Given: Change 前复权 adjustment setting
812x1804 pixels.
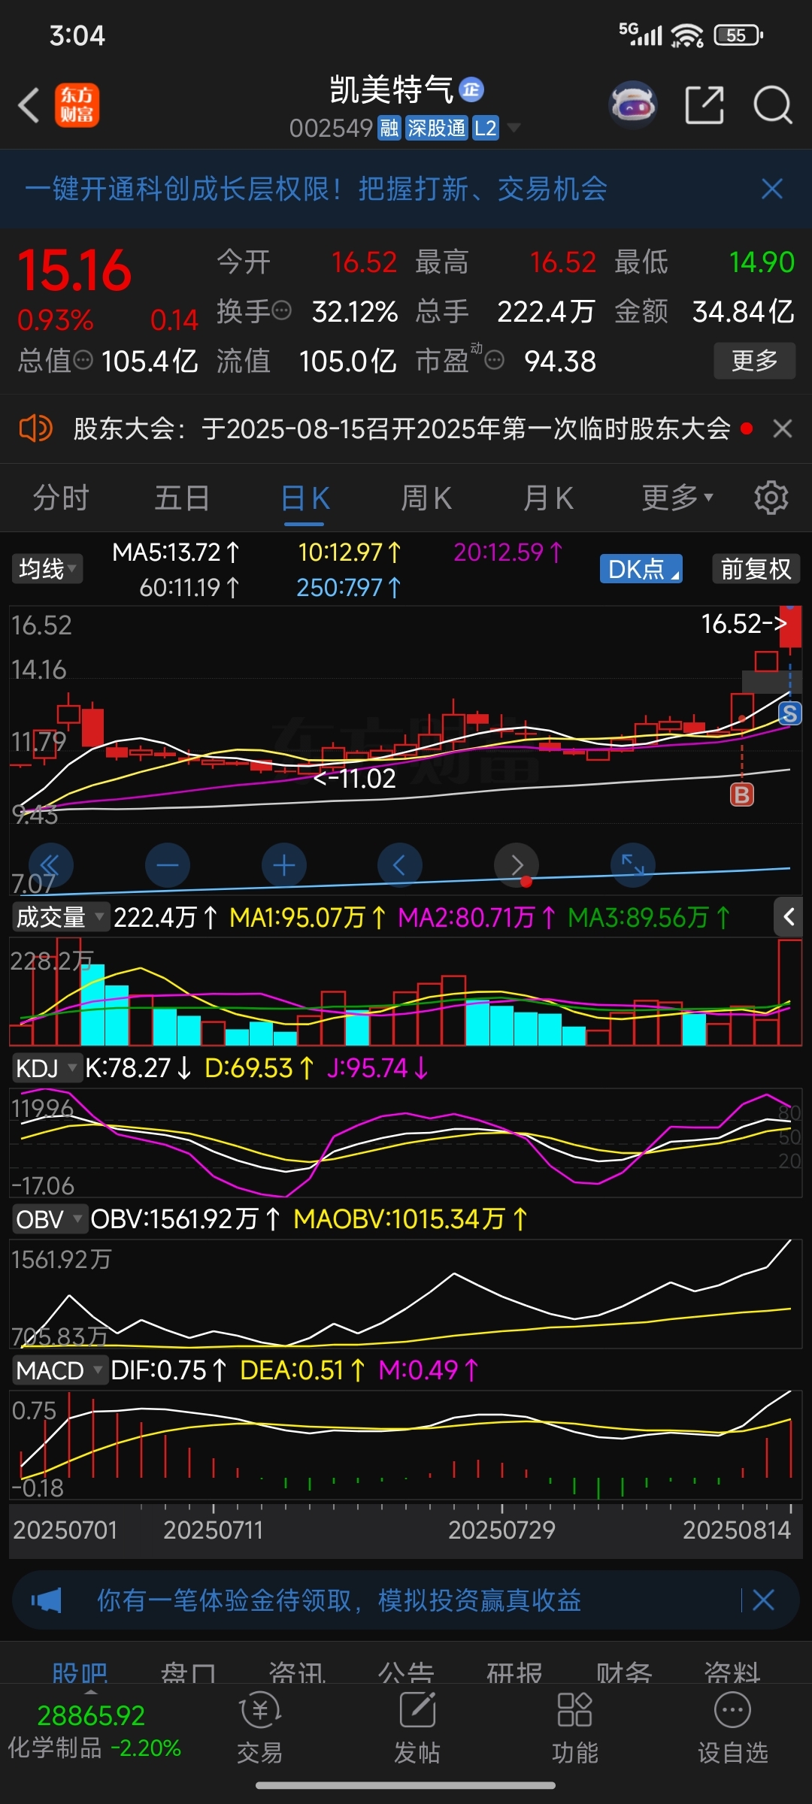Looking at the screenshot, I should tap(756, 569).
